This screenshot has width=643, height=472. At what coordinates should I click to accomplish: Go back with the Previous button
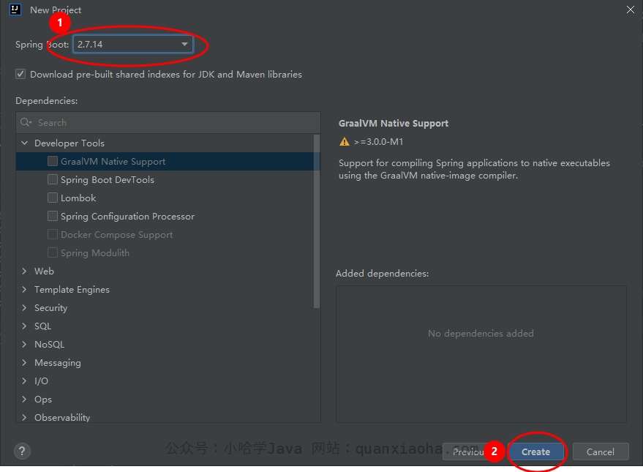tap(469, 452)
